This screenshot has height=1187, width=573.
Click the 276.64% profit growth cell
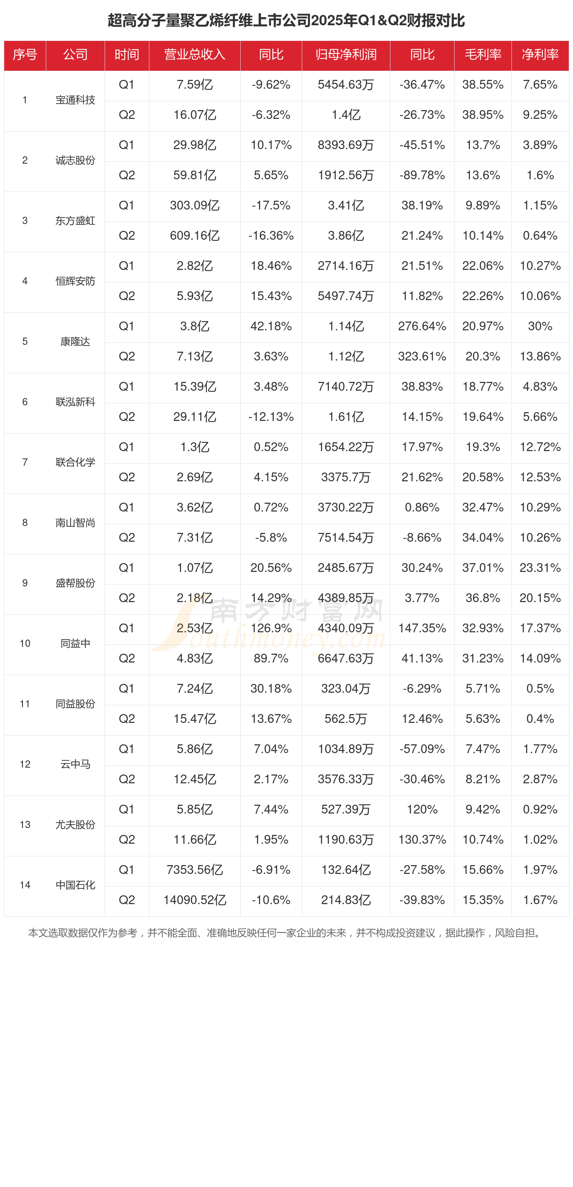coord(422,326)
